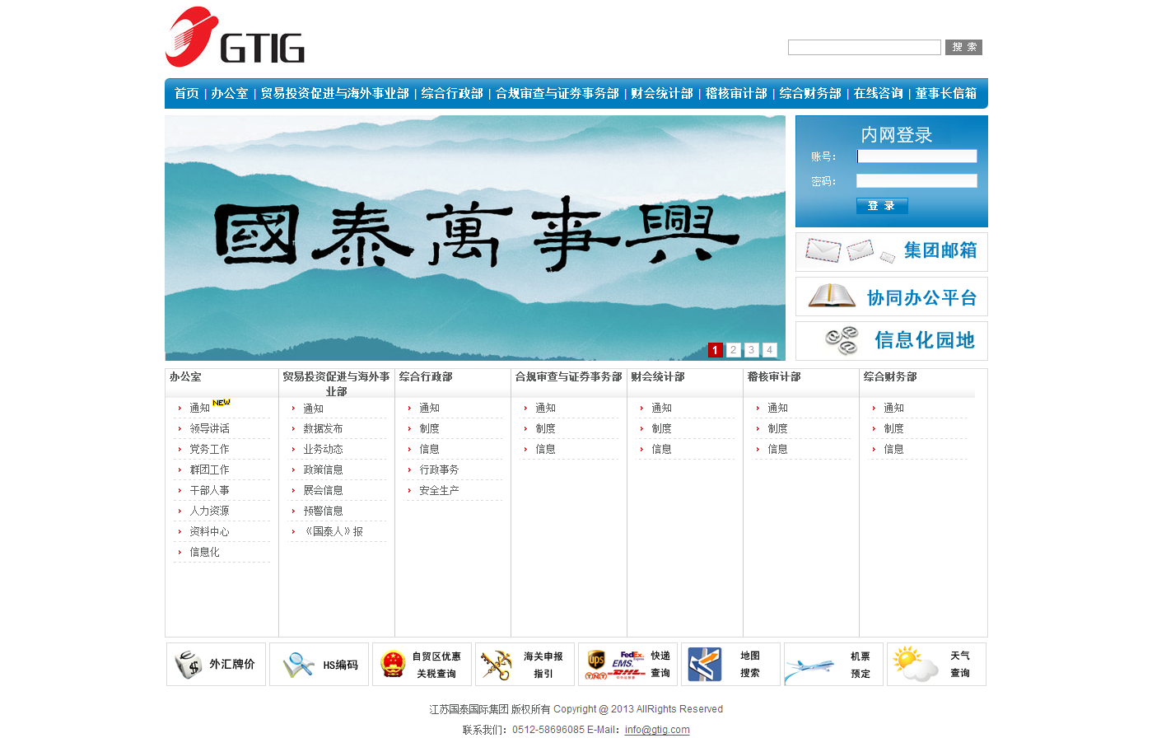Open 数据发布 link

click(324, 428)
